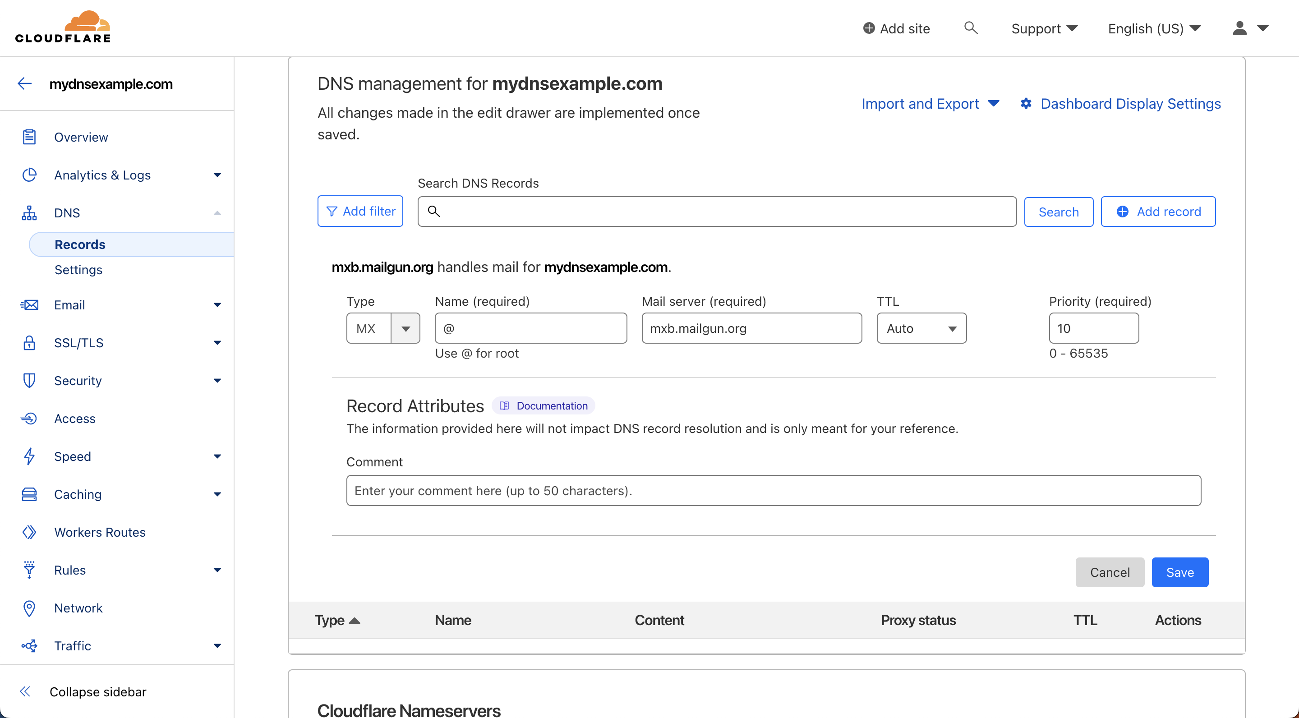1299x718 pixels.
Task: Click the Rules funnel icon
Action: (x=29, y=570)
